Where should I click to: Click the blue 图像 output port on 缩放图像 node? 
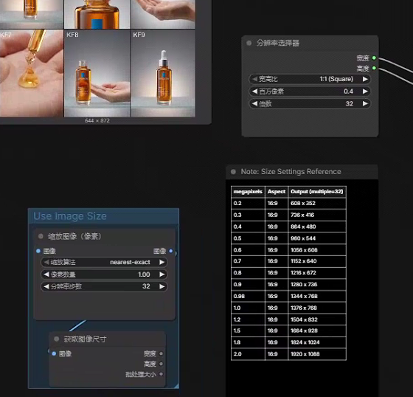pyautogui.click(x=171, y=251)
